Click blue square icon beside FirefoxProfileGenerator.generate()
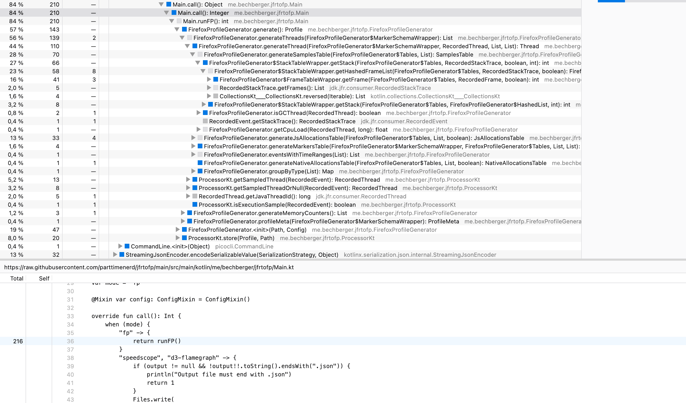The height and width of the screenshot is (403, 686). pyautogui.click(x=184, y=29)
